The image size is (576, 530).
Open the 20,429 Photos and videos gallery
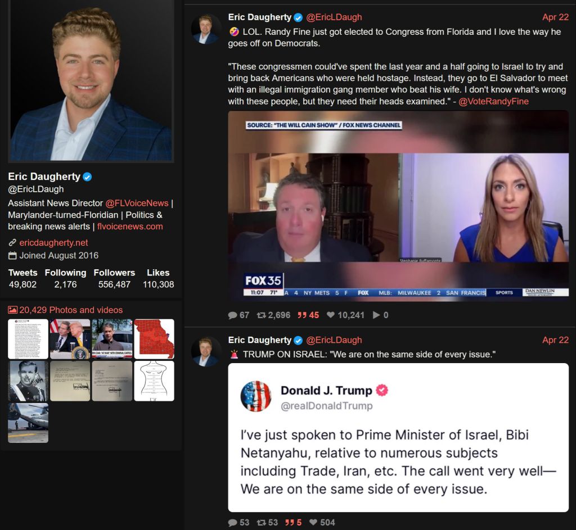pos(71,310)
